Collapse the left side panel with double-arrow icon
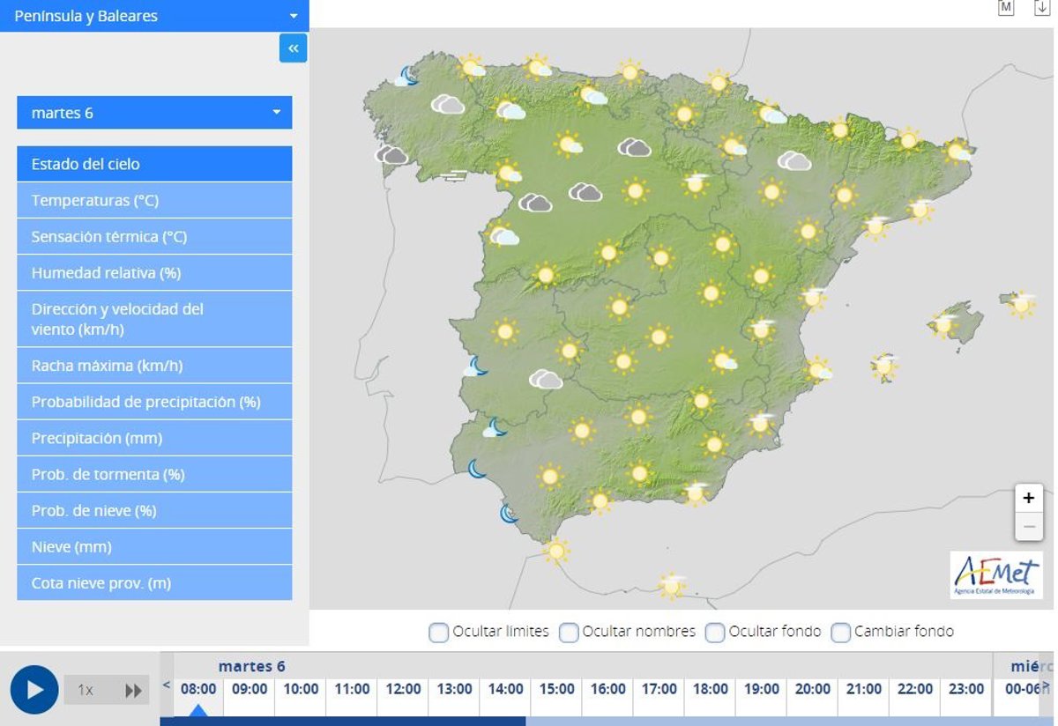1058x726 pixels. (x=293, y=48)
